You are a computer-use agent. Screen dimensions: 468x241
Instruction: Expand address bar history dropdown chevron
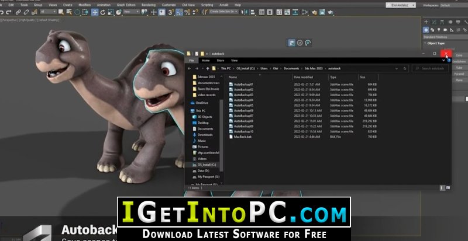[x=397, y=68]
